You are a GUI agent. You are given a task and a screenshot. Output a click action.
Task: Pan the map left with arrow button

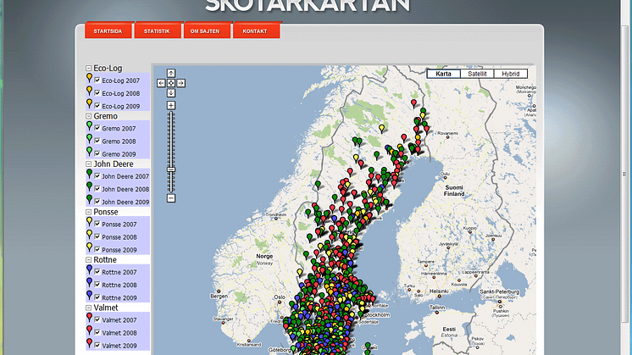pyautogui.click(x=161, y=83)
